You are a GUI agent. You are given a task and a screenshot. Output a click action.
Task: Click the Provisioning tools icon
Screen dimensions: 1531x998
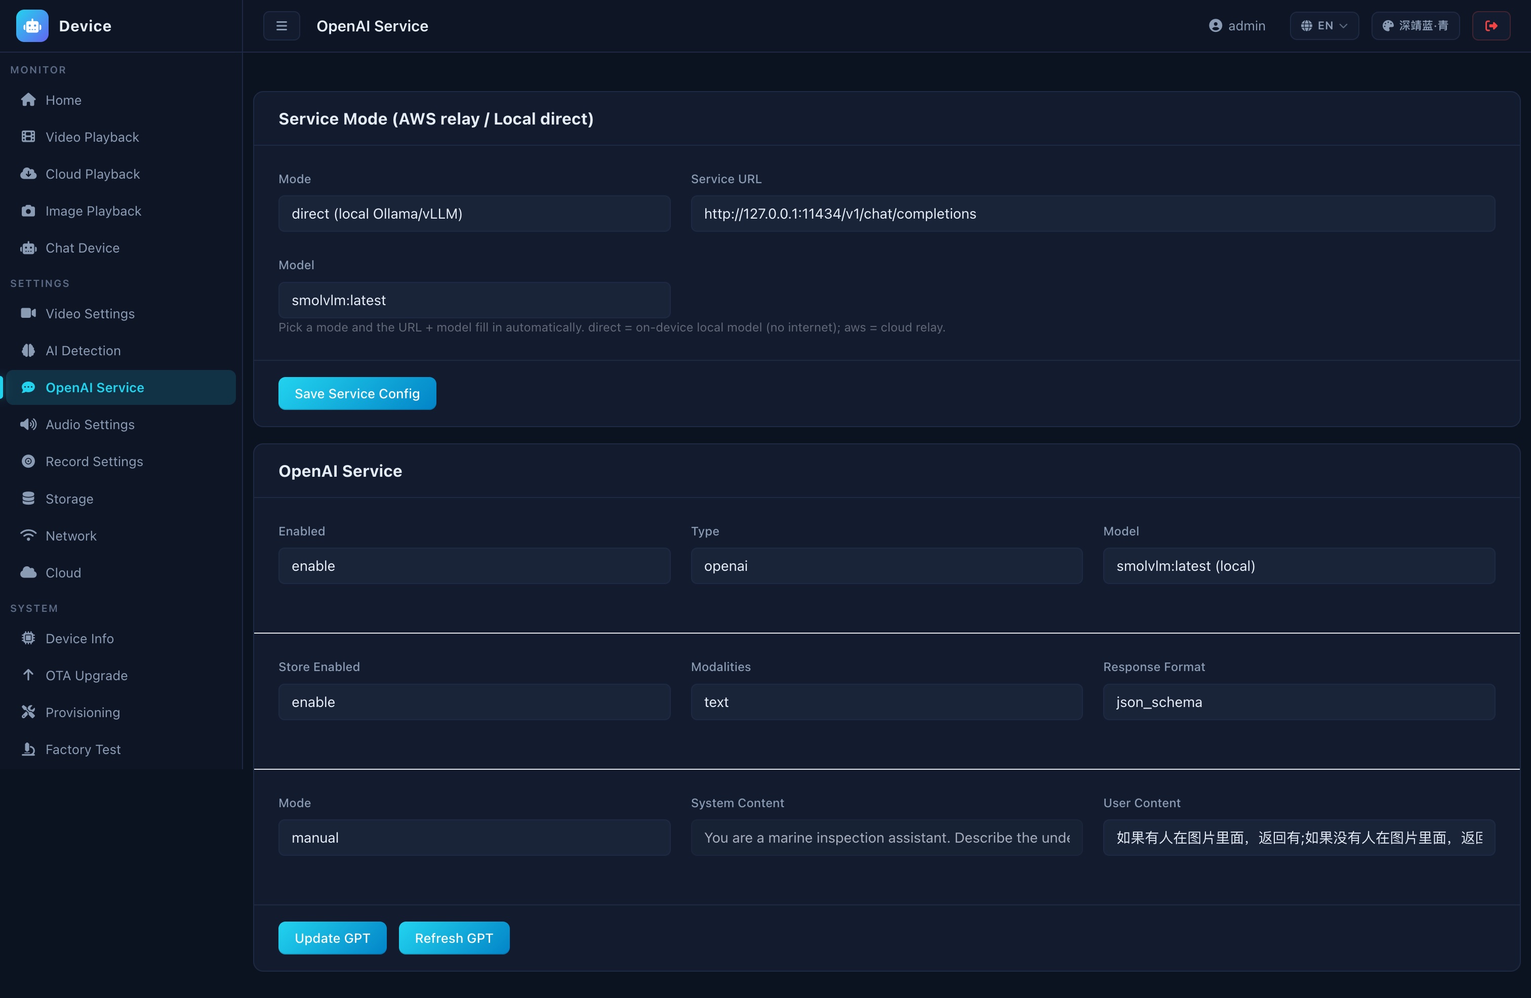[28, 712]
